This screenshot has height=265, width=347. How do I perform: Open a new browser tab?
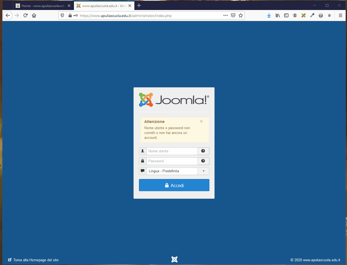[139, 5]
